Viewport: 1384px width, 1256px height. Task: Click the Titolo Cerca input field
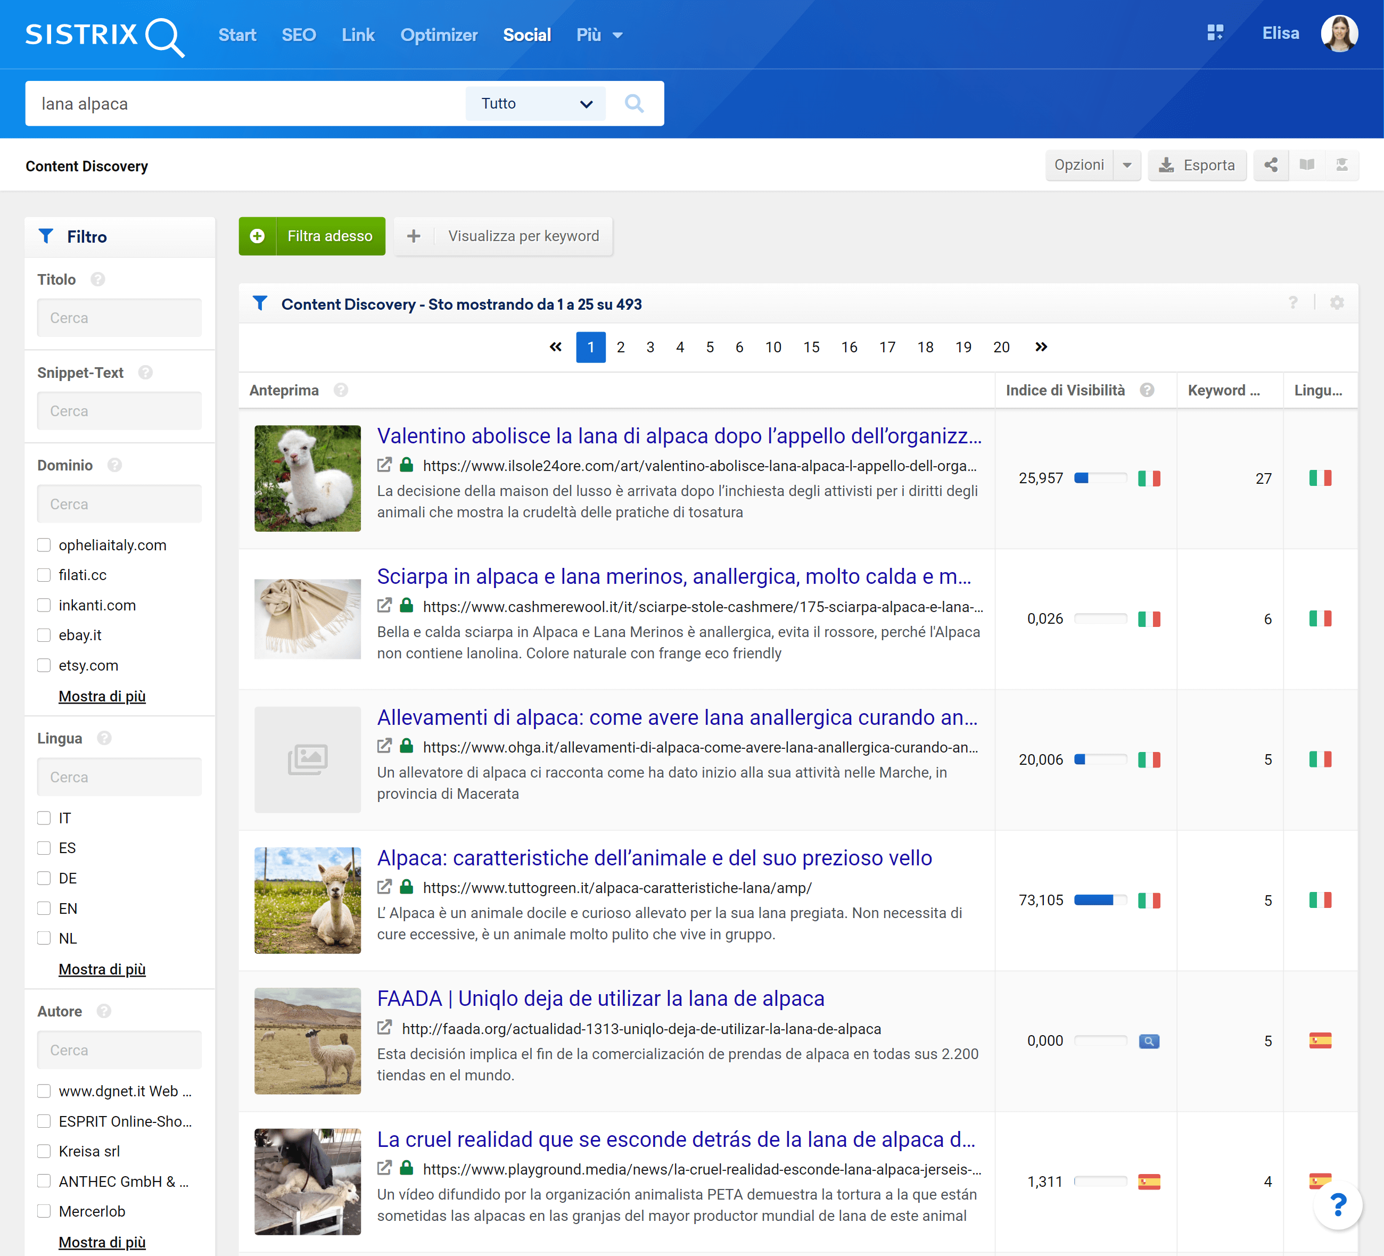[x=119, y=318]
